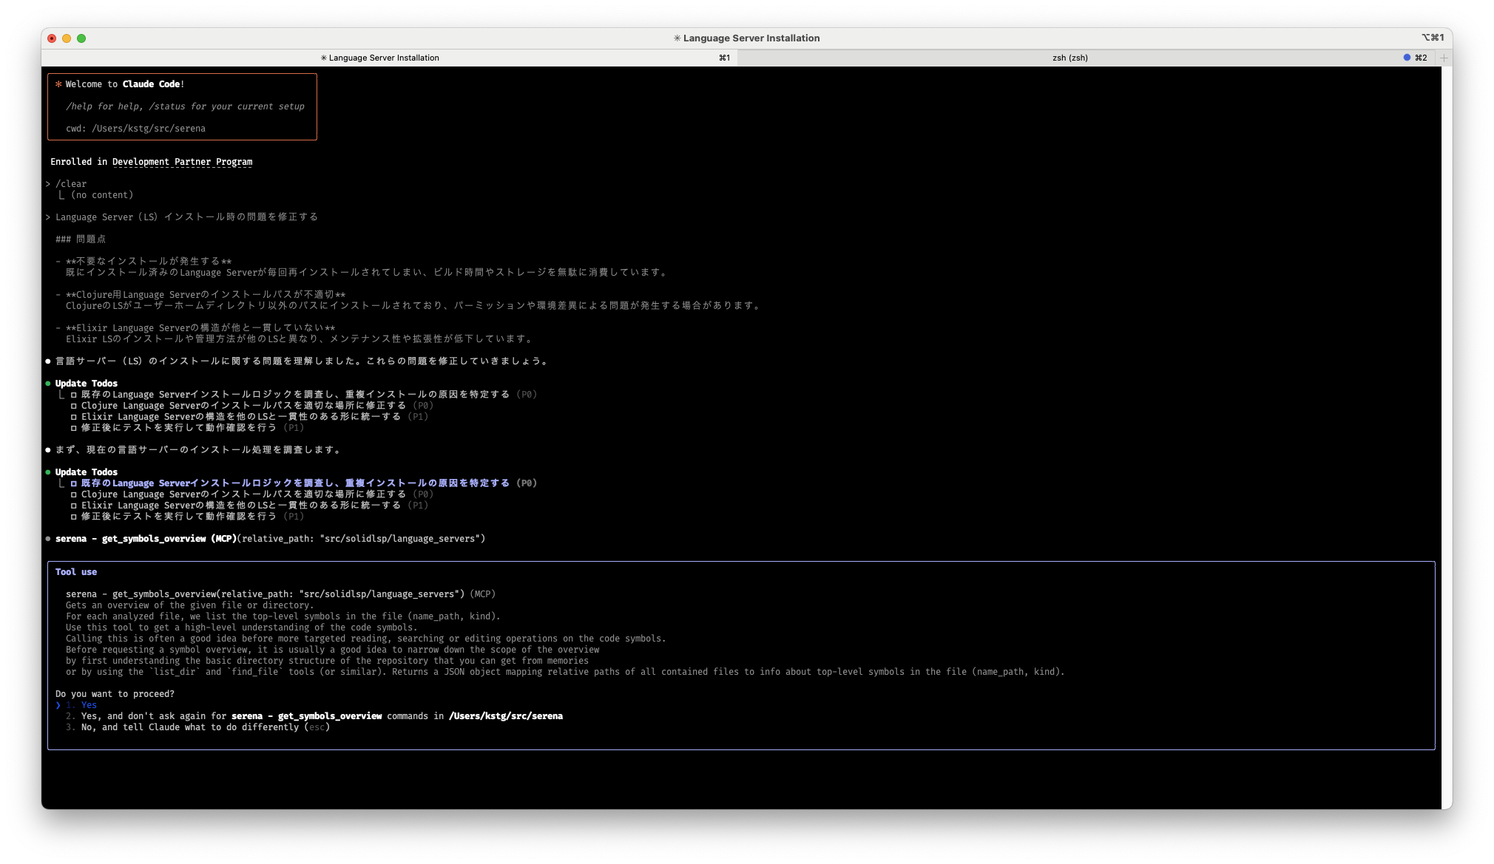Image resolution: width=1494 pixels, height=864 pixels.
Task: Open the Development Partner Program link
Action: coord(182,162)
